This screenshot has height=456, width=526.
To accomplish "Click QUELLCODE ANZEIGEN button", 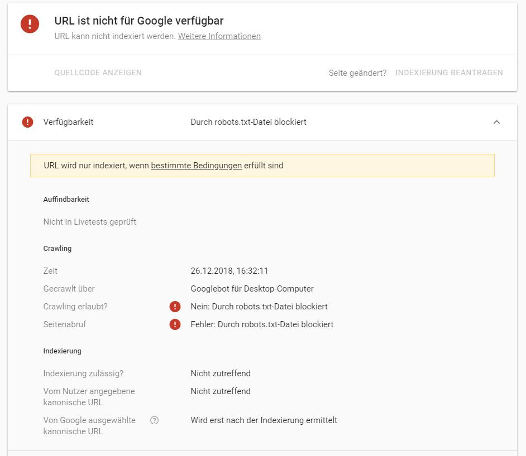I will [98, 72].
